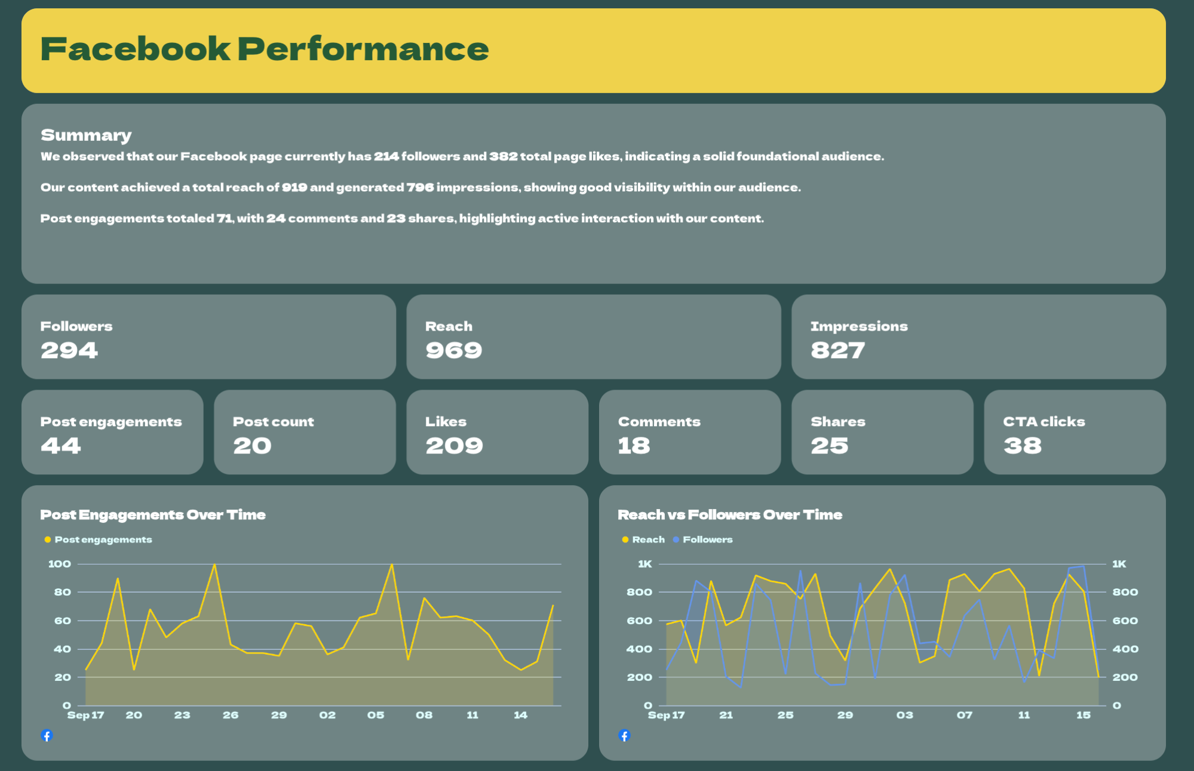This screenshot has width=1194, height=771.
Task: Select the Comments 18 card
Action: (689, 432)
